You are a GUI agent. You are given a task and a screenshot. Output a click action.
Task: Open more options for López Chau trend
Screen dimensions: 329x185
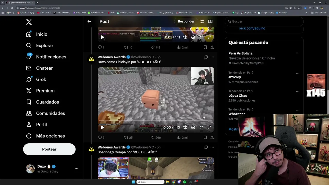[297, 92]
